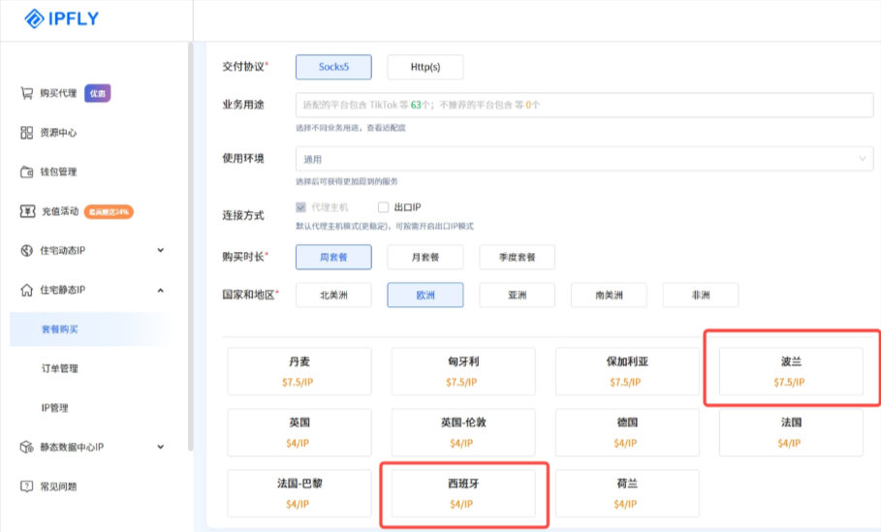Viewport: 881px width, 532px height.
Task: Click the 住宅静态IP house icon
Action: (26, 290)
